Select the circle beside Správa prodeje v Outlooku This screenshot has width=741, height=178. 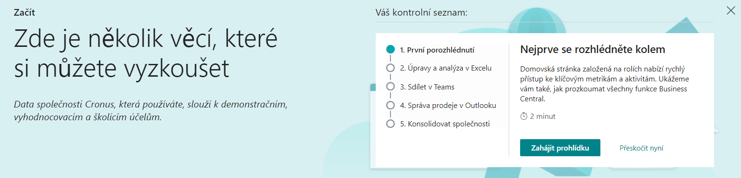(390, 105)
